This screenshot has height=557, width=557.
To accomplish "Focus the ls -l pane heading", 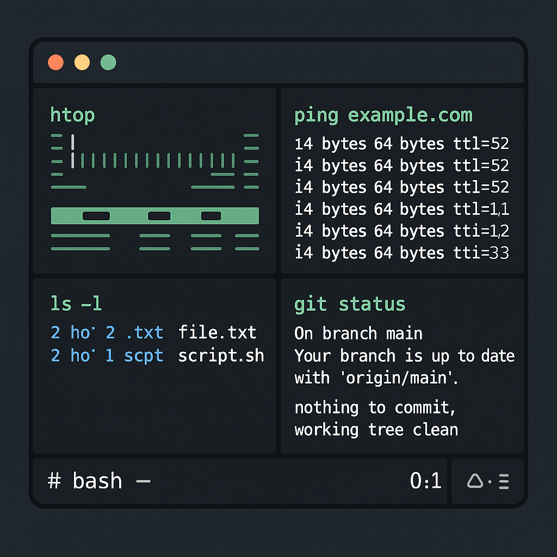I will coord(76,304).
